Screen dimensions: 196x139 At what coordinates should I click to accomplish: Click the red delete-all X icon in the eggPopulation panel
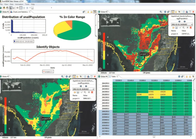click(x=190, y=28)
